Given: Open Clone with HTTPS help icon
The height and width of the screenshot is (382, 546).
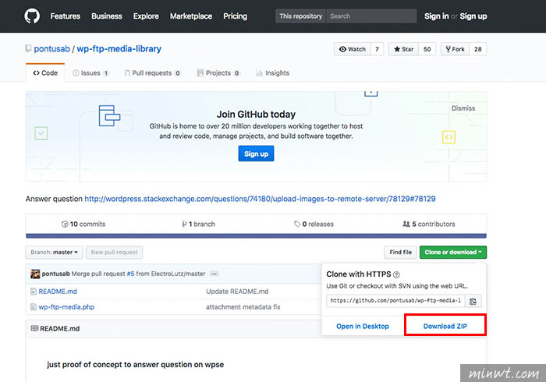Looking at the screenshot, I should tap(396, 274).
